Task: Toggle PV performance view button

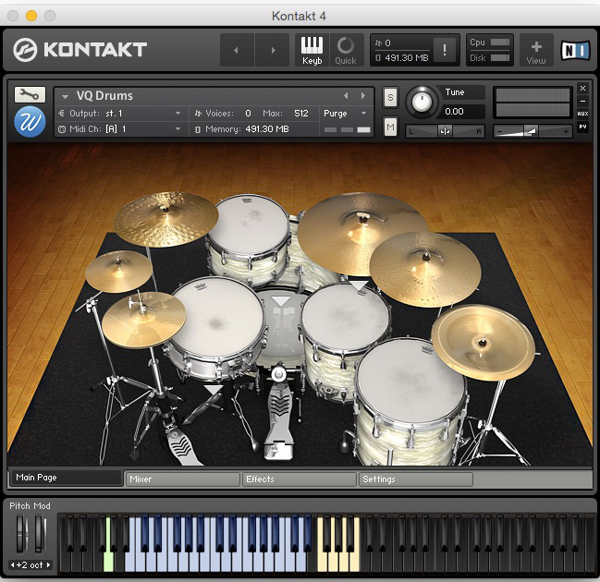Action: (x=582, y=127)
